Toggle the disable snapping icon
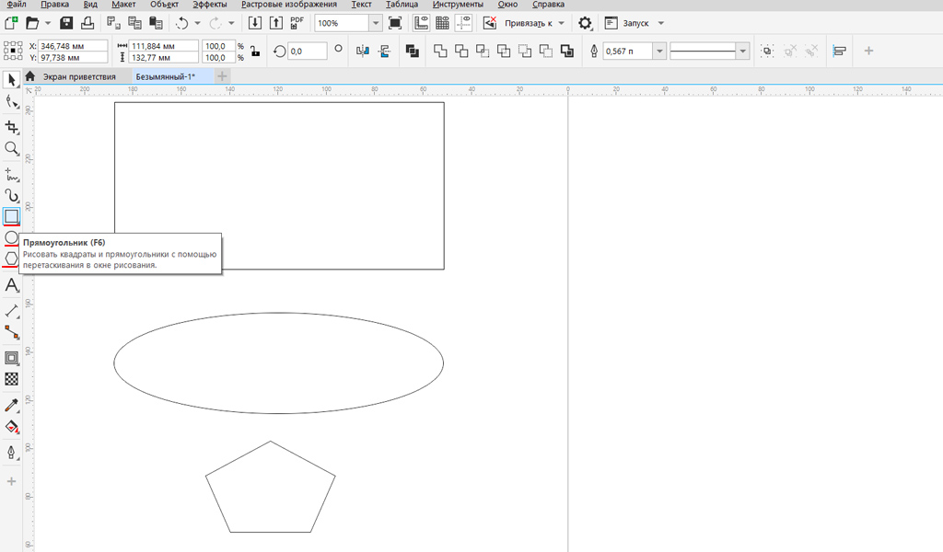The width and height of the screenshot is (943, 552). coord(491,22)
